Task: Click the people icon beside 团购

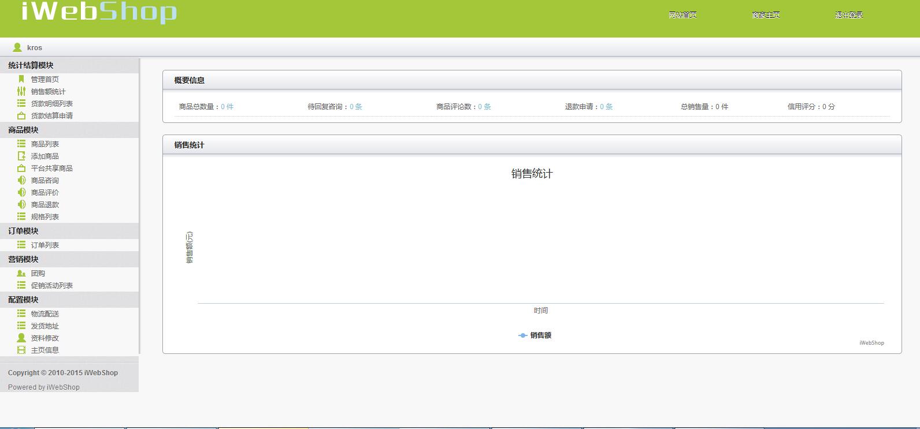Action: point(21,273)
